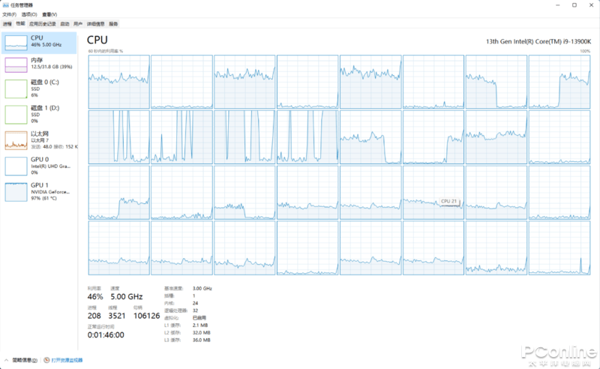This screenshot has height=369, width=600.
Task: Click the first logical processor graph
Action: coord(118,82)
